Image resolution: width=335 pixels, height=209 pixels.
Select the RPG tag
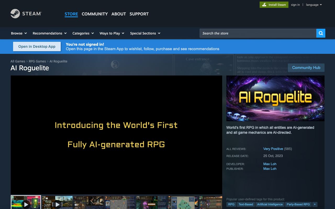pos(231,204)
